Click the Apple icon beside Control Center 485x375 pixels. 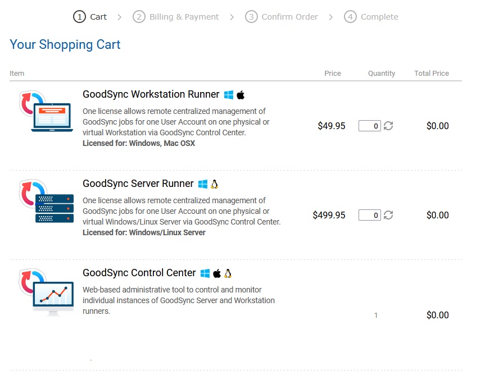(x=216, y=273)
